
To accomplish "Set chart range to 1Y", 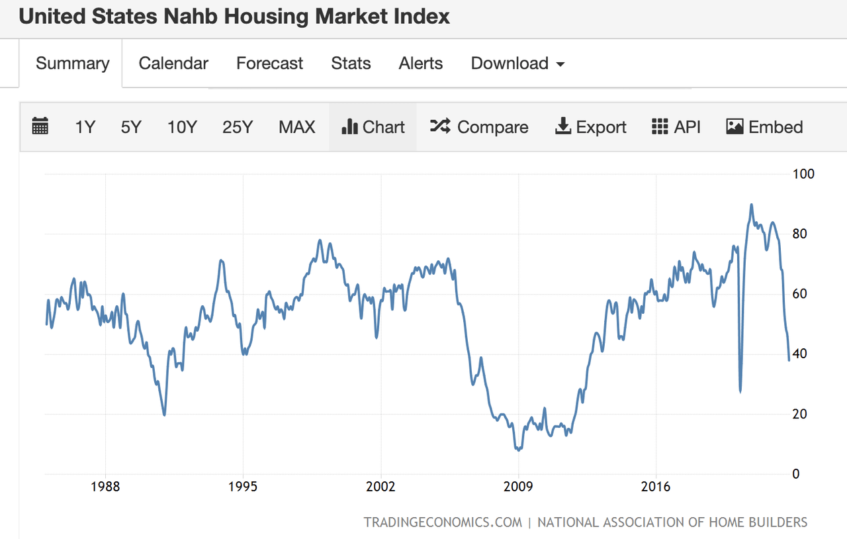I will 85,126.
